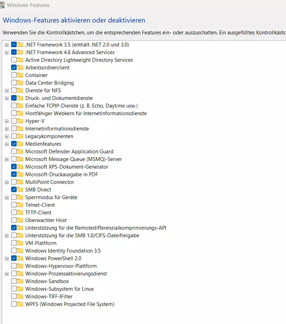The width and height of the screenshot is (286, 324).
Task: Expand Sperrmodus für Geräte node
Action: [7, 197]
